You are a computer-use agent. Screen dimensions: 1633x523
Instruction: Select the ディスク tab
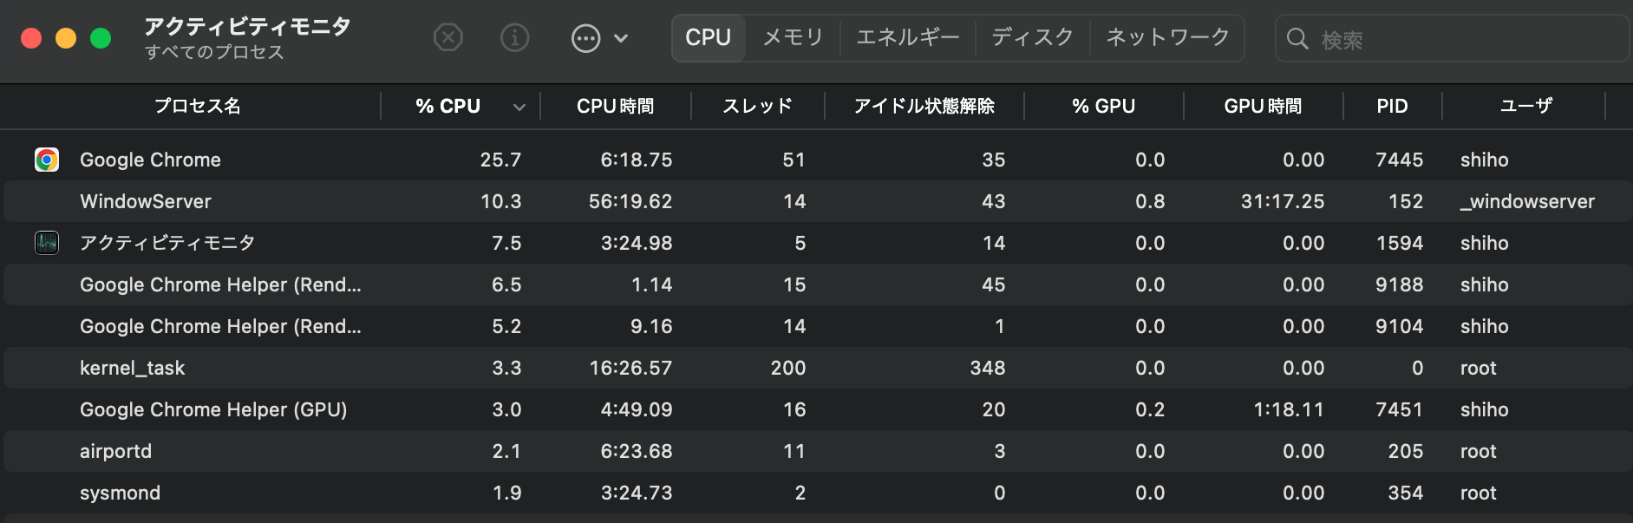coord(1032,37)
